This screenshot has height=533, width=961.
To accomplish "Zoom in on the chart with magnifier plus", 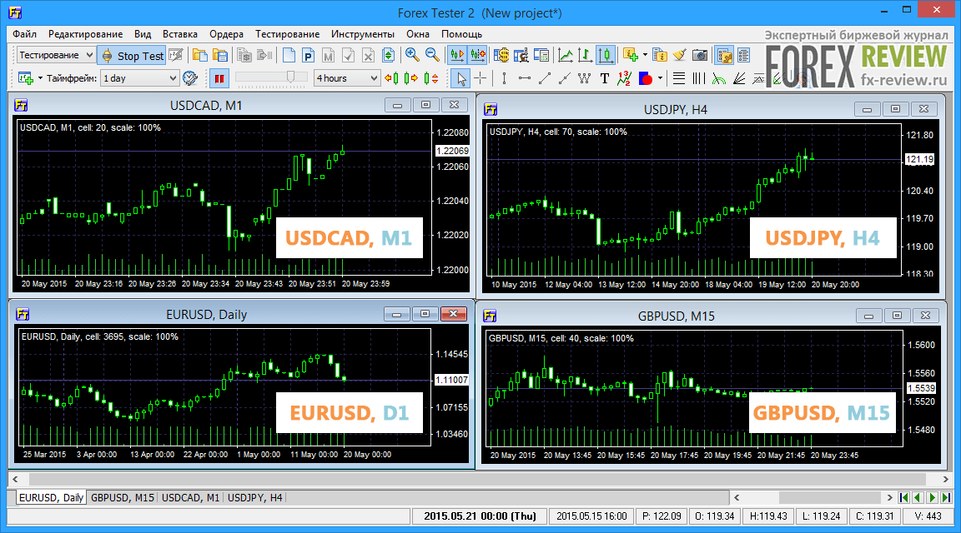I will (412, 55).
